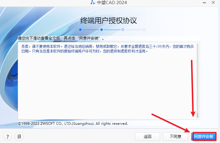This screenshot has height=143, width=220.
Task: Click the ZWCAD logo in title bar
Action: pos(93,3)
